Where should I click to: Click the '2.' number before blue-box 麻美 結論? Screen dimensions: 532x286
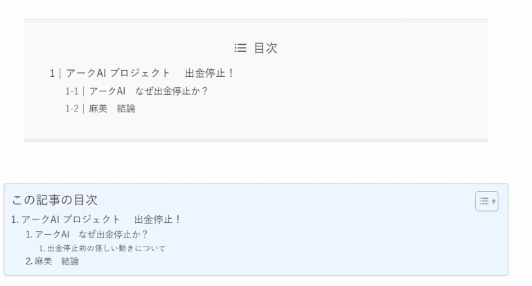tap(29, 261)
